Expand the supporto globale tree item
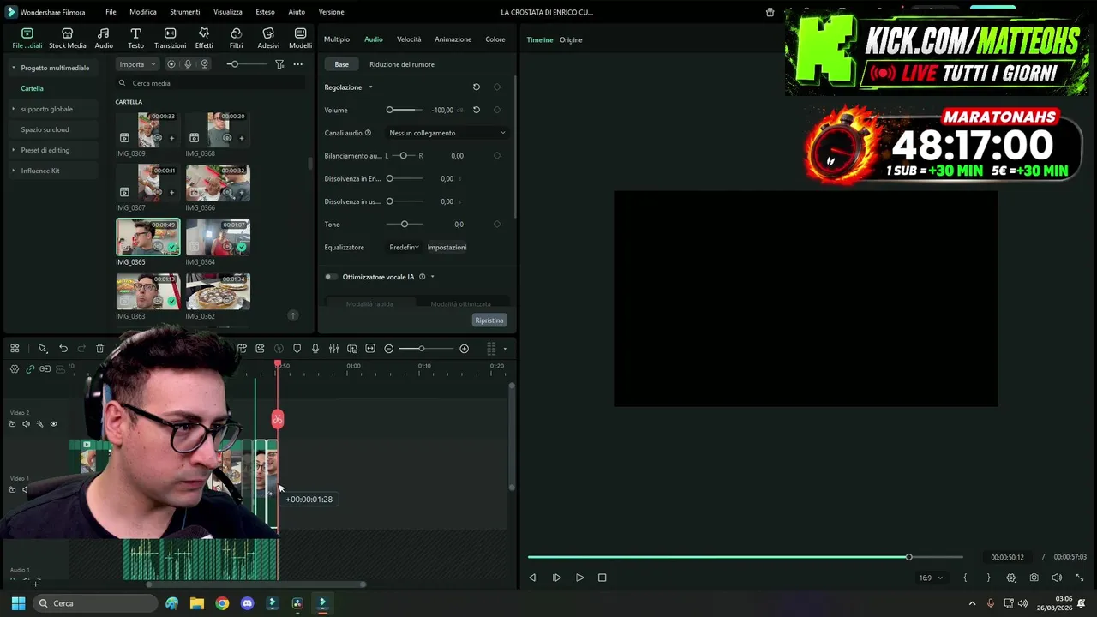 tap(13, 109)
